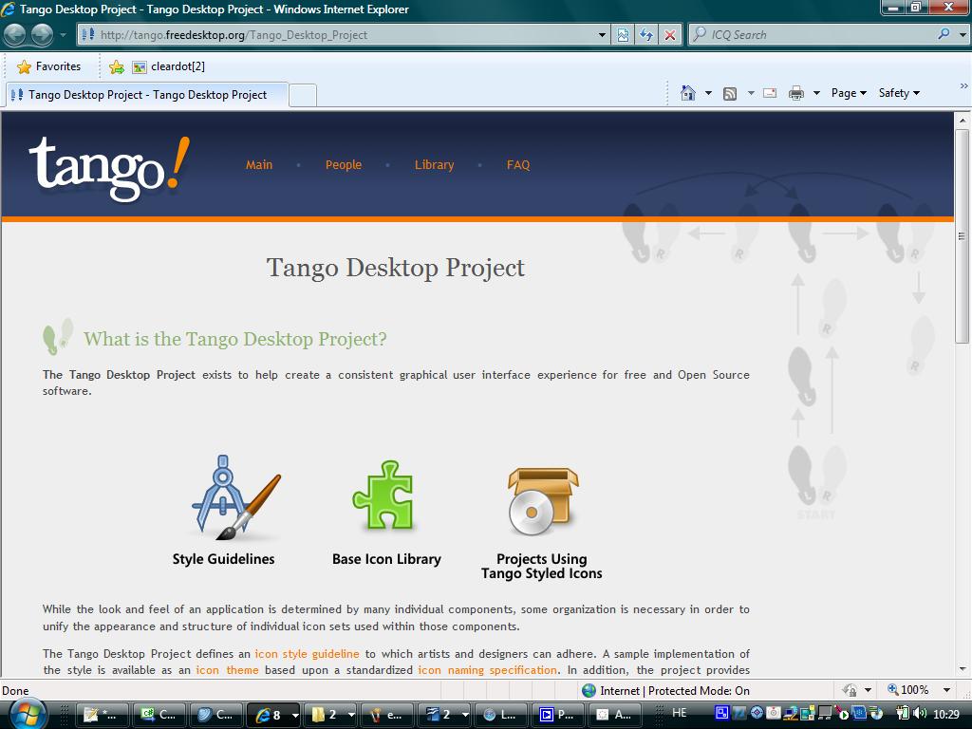
Task: Go to People in site navigation
Action: (x=344, y=165)
